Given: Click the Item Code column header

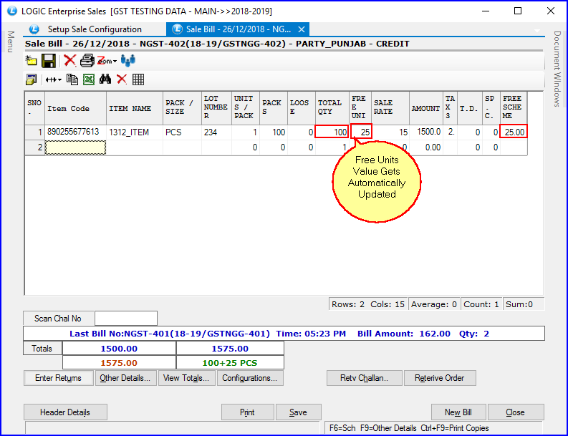Looking at the screenshot, I should [x=75, y=108].
